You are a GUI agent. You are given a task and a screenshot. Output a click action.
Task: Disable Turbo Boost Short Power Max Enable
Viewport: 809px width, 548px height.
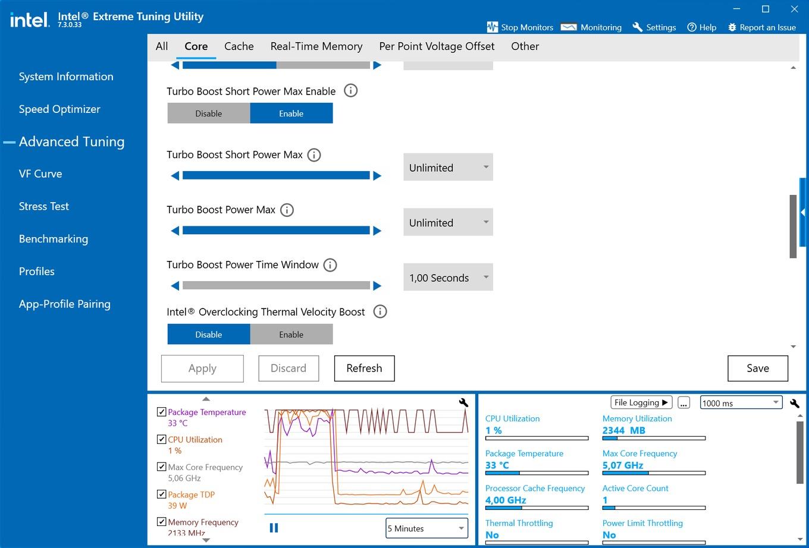pos(209,114)
